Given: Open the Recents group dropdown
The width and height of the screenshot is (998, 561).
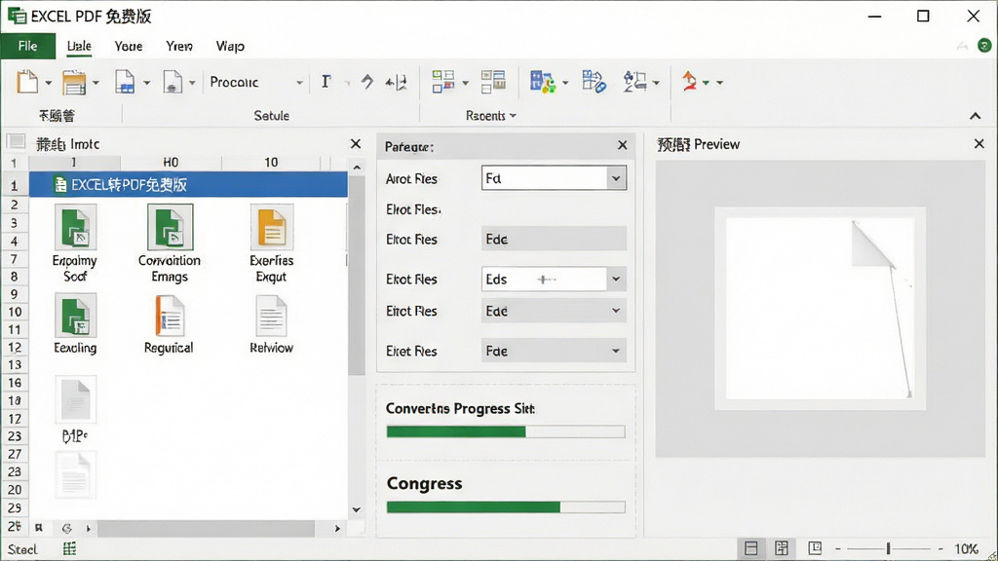Looking at the screenshot, I should [x=491, y=116].
